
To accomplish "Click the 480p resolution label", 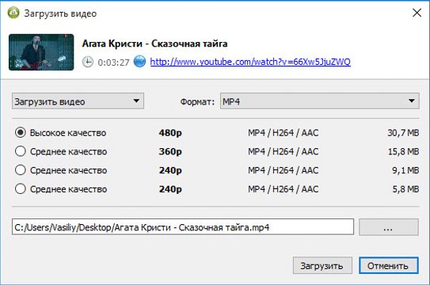I will (x=170, y=133).
